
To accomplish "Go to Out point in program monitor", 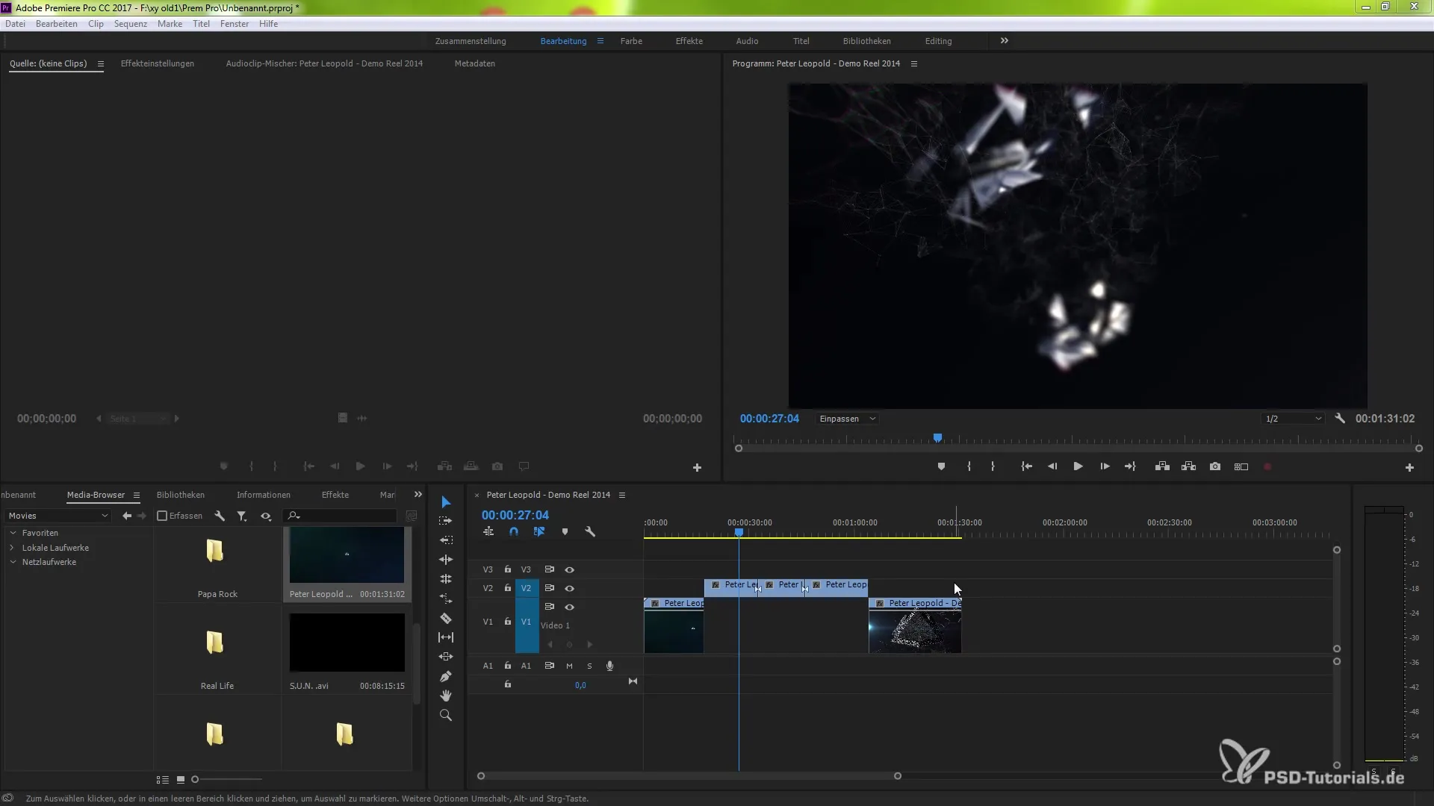I will pyautogui.click(x=1130, y=466).
